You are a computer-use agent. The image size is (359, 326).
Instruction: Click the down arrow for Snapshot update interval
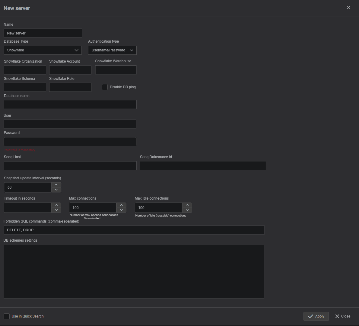56,190
